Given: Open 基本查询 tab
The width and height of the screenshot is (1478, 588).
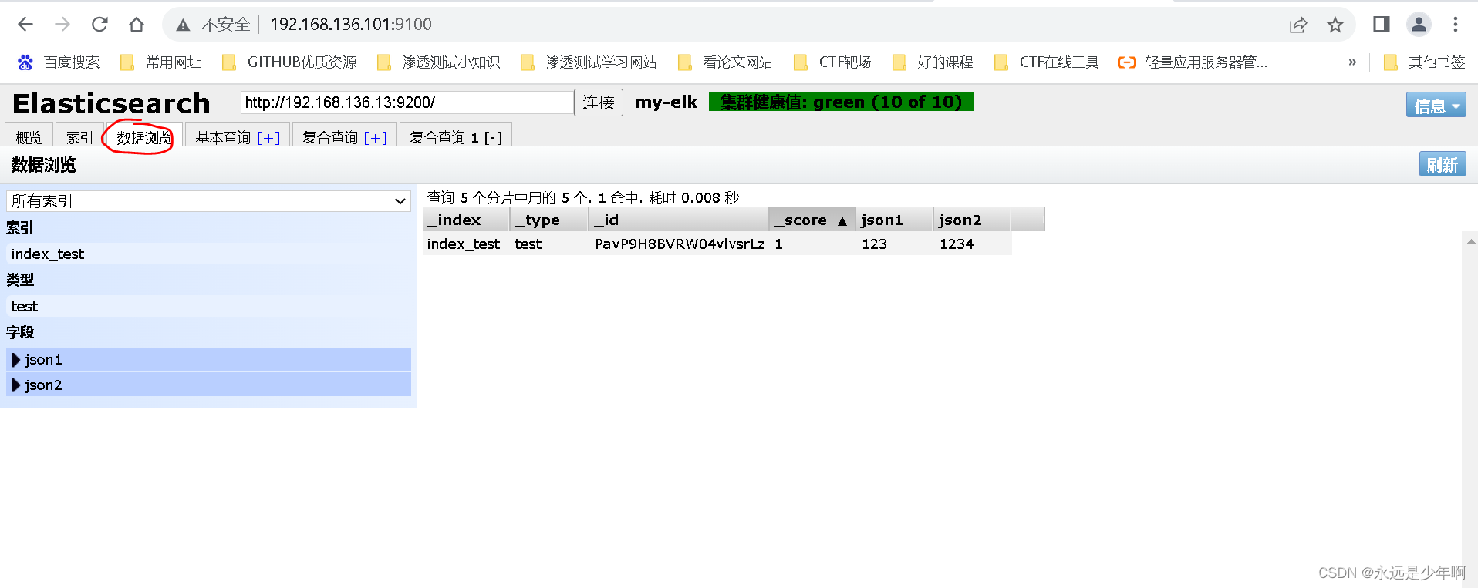Looking at the screenshot, I should 224,137.
